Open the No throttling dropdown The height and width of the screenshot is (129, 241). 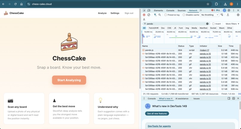[210, 15]
